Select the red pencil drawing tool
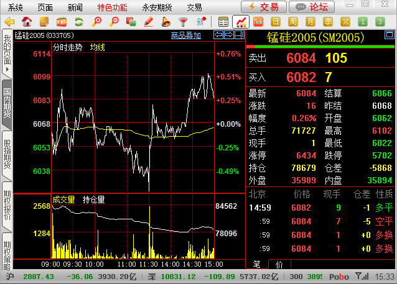This screenshot has height=284, width=397. click(148, 22)
